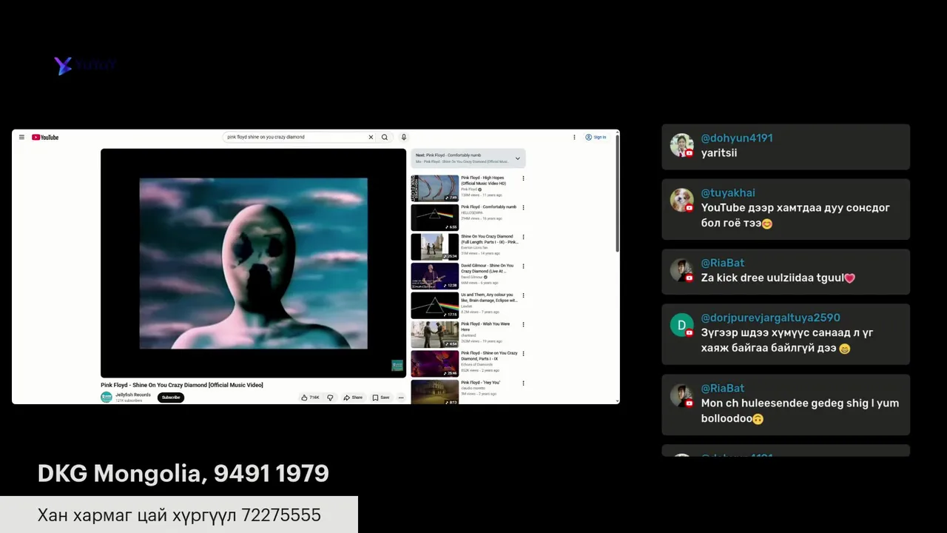Subscribe to Jellyfish Records
947x533 pixels.
coord(171,398)
